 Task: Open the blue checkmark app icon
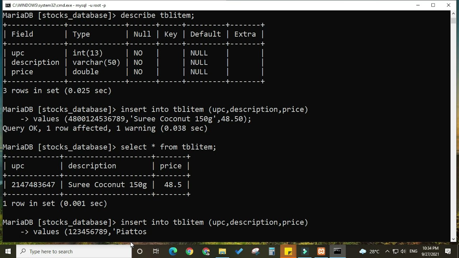tap(239, 251)
